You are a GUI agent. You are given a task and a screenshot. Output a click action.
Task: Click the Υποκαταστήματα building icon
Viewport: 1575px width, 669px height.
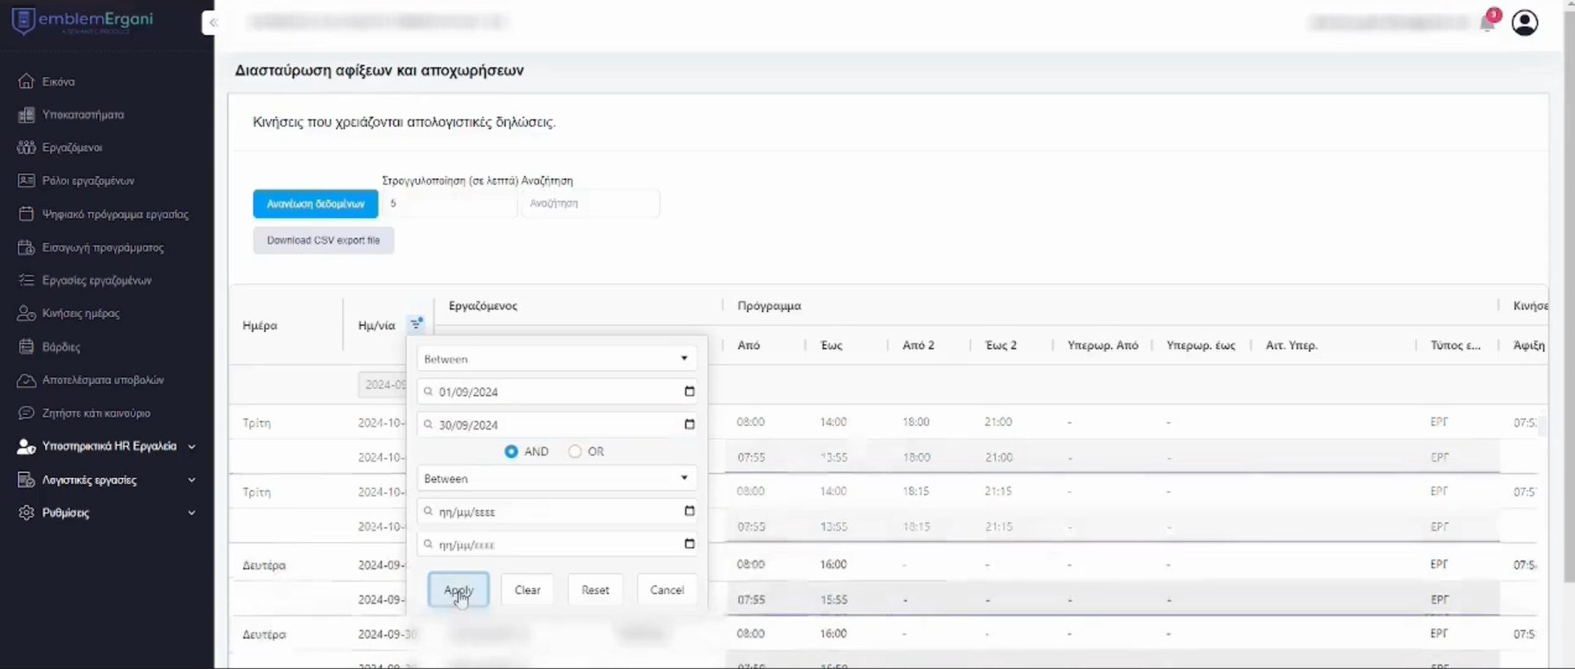26,114
